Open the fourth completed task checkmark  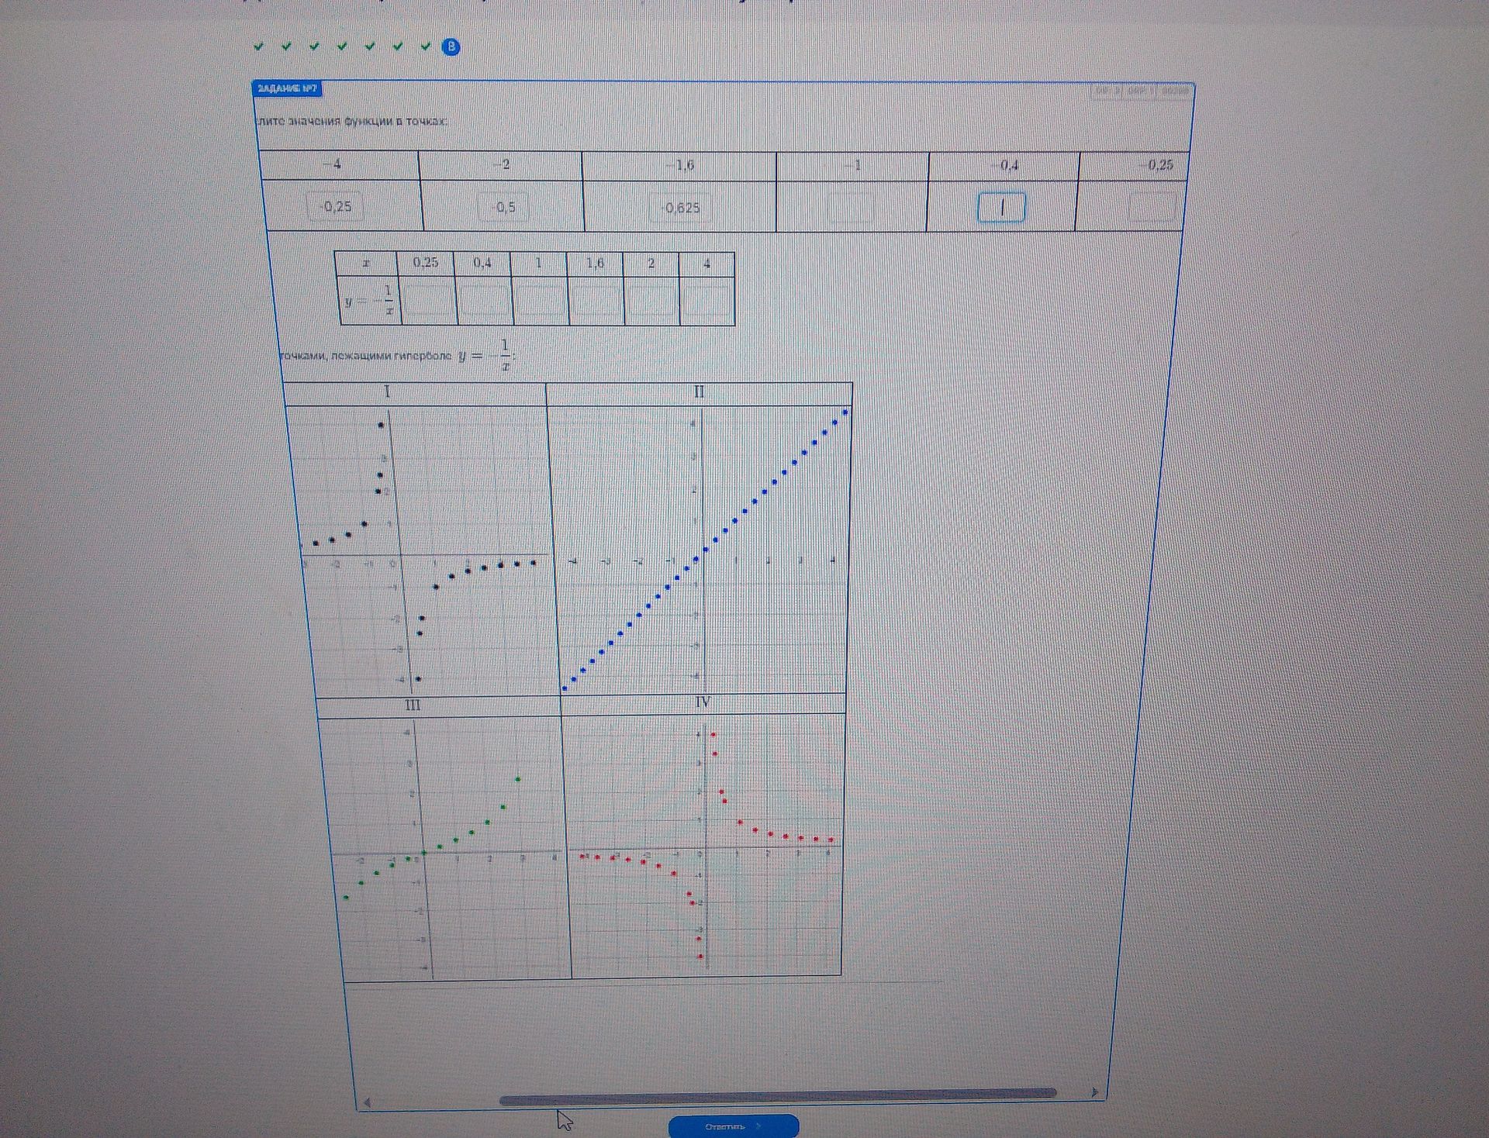[342, 47]
